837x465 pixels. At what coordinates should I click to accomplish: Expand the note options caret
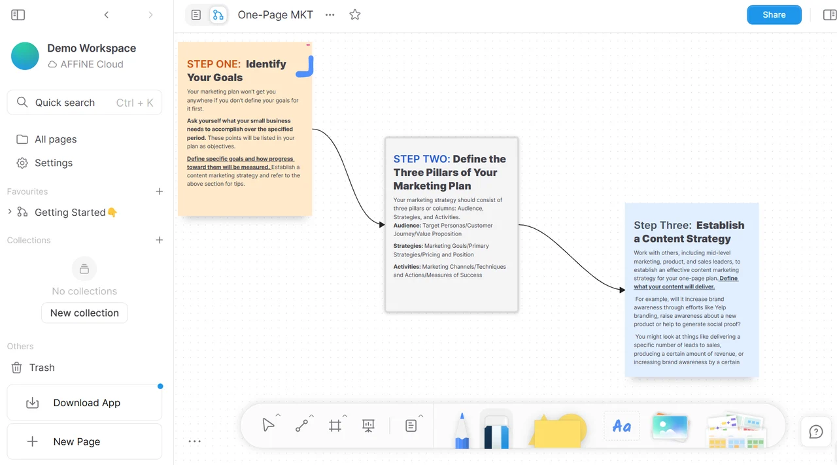pyautogui.click(x=420, y=416)
